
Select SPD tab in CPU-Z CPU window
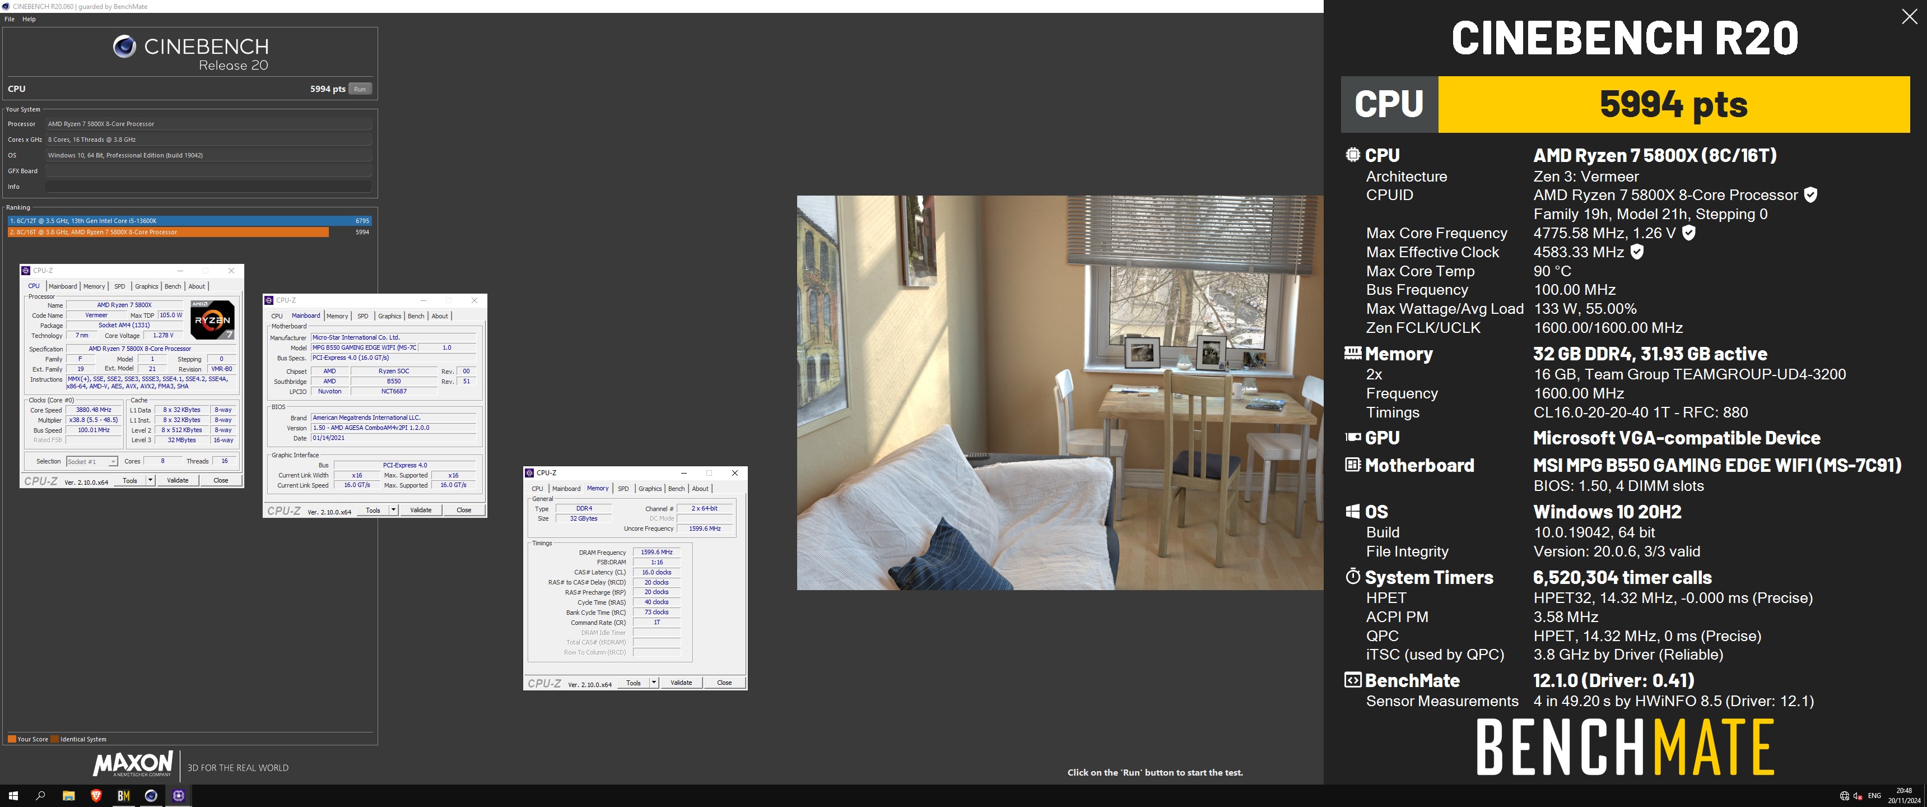pyautogui.click(x=120, y=286)
